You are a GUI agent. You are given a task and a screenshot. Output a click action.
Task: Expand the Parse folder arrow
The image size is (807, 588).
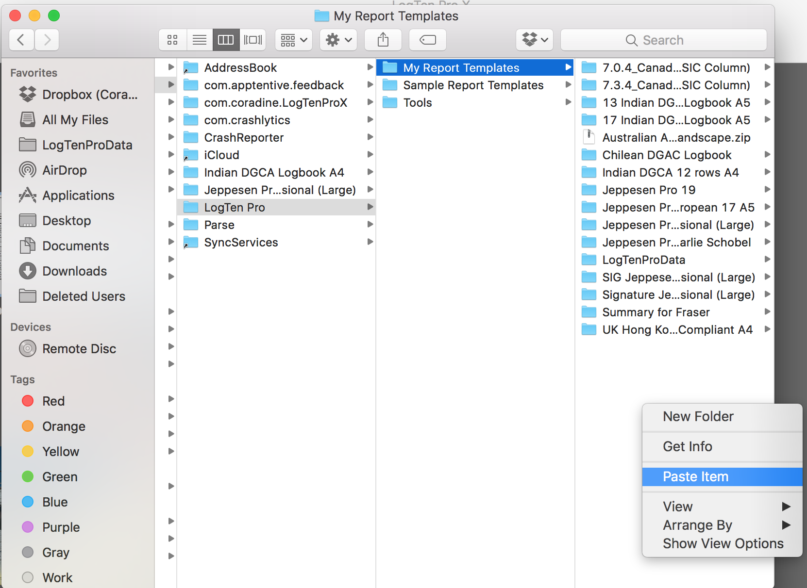[370, 224]
